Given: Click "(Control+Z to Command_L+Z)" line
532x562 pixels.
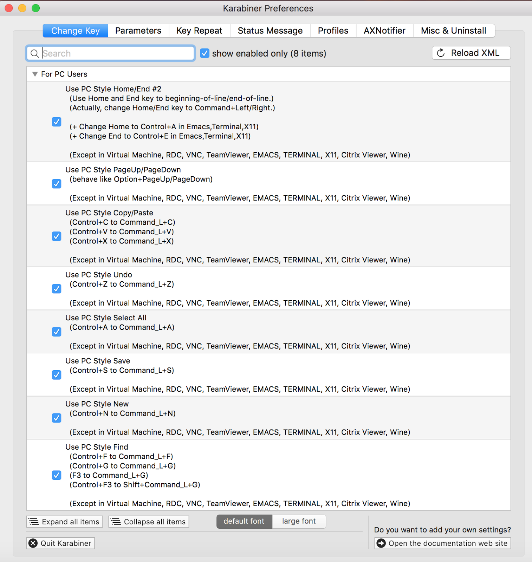Looking at the screenshot, I should point(122,285).
